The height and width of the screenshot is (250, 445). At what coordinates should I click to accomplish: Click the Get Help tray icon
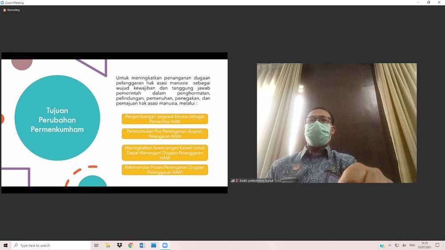pos(382,246)
